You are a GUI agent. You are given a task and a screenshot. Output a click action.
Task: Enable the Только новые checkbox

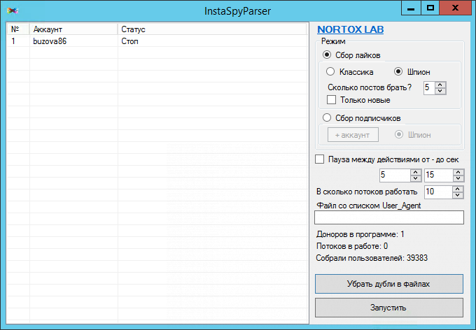(x=332, y=100)
